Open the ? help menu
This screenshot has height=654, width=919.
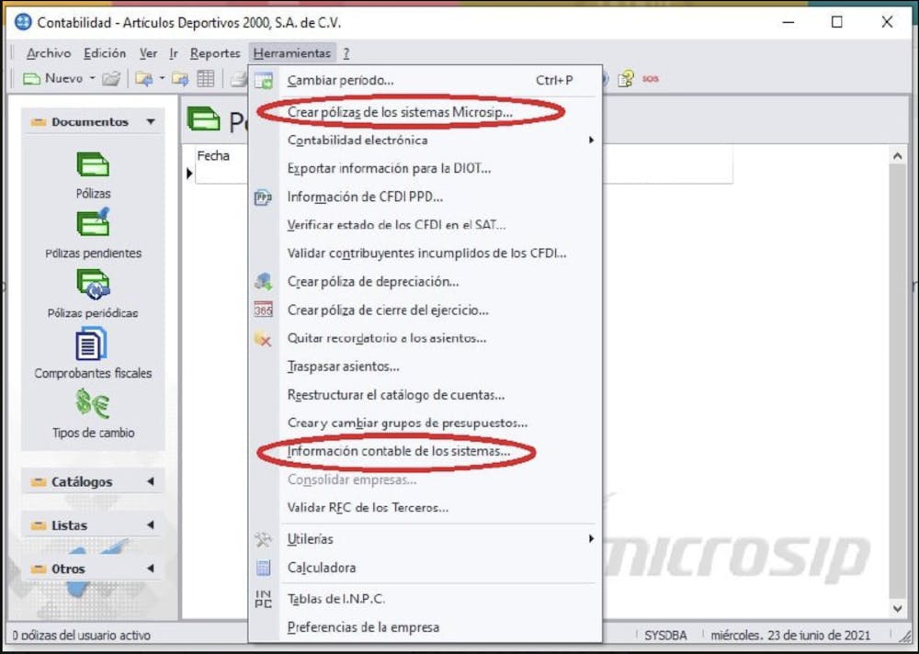(x=346, y=53)
